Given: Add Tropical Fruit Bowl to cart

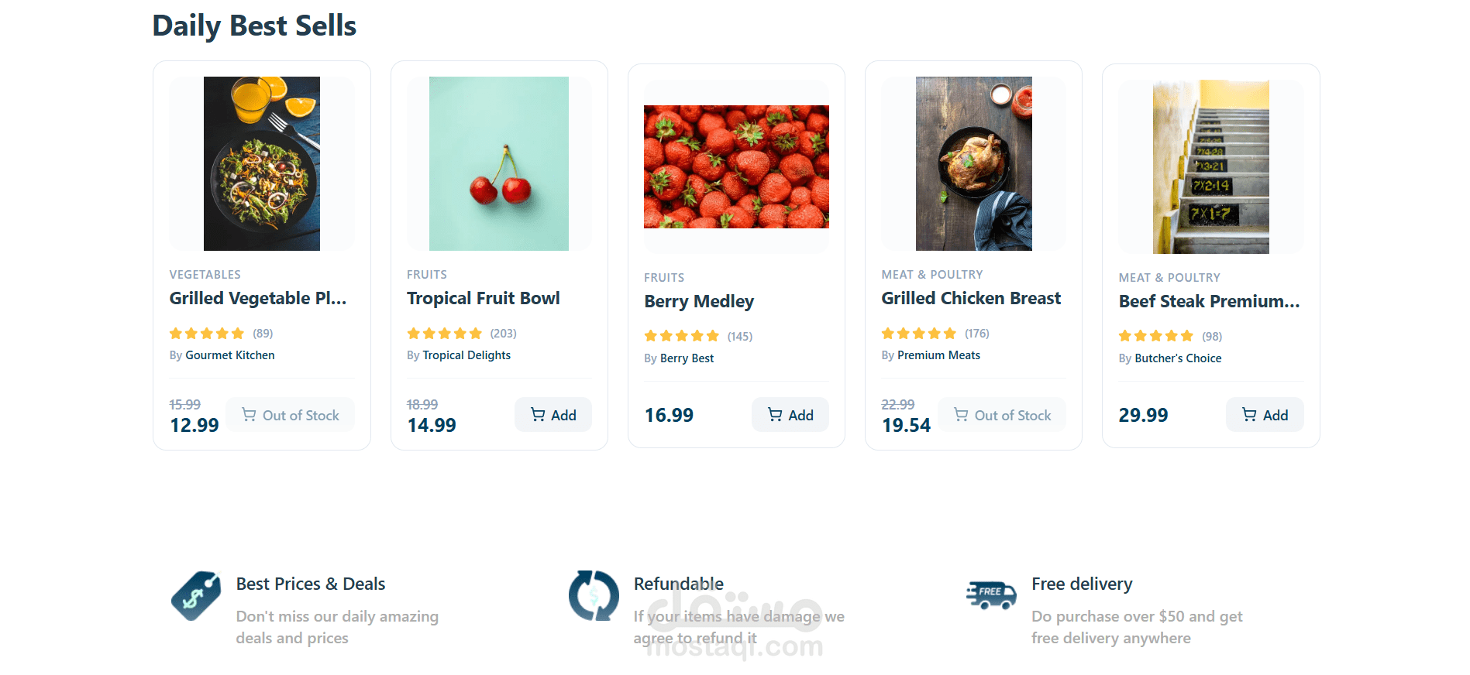Looking at the screenshot, I should click(553, 415).
